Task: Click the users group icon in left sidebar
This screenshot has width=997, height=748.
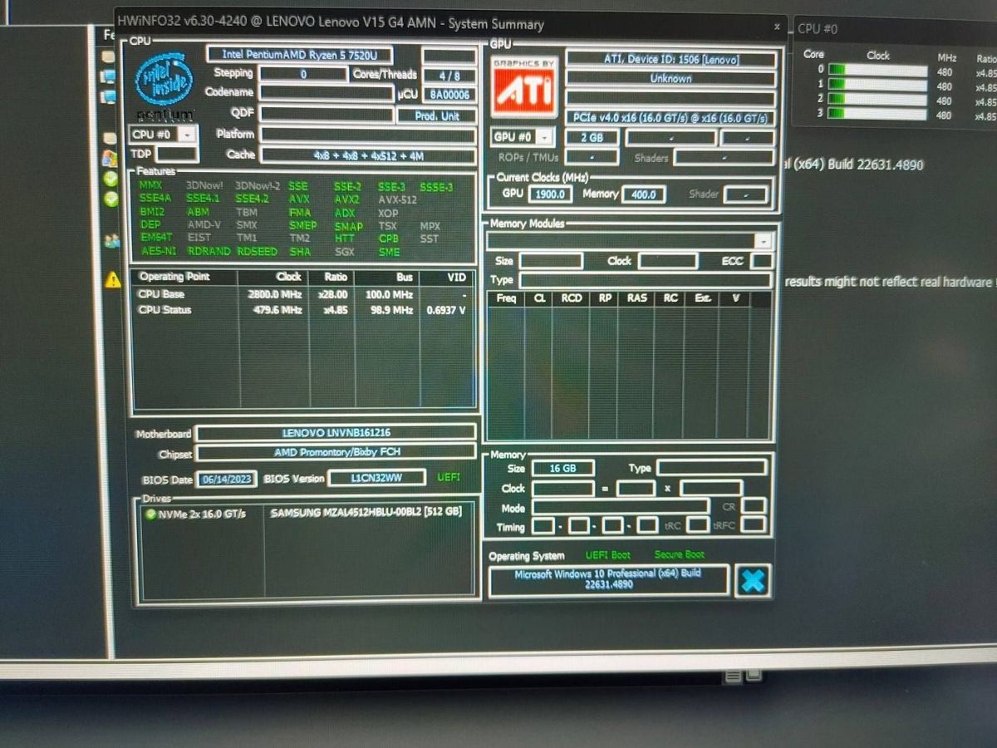Action: [x=111, y=241]
